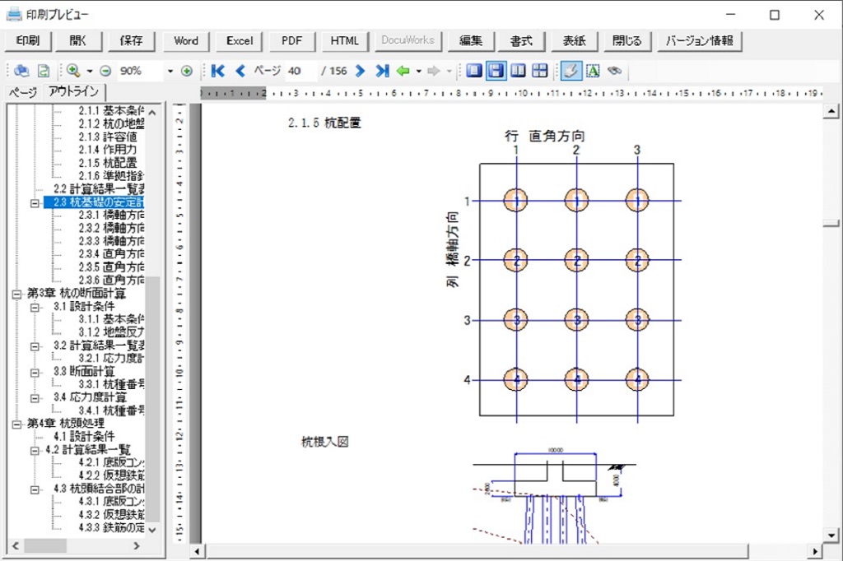This screenshot has width=843, height=561.
Task: Switch to the ページ tab
Action: [22, 92]
